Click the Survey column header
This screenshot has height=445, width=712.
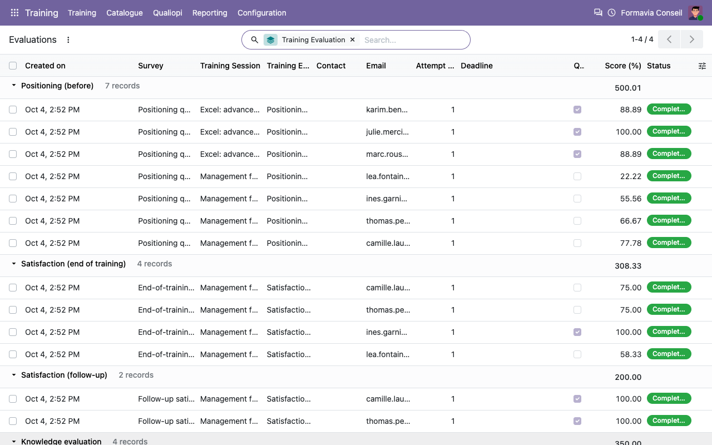(151, 66)
